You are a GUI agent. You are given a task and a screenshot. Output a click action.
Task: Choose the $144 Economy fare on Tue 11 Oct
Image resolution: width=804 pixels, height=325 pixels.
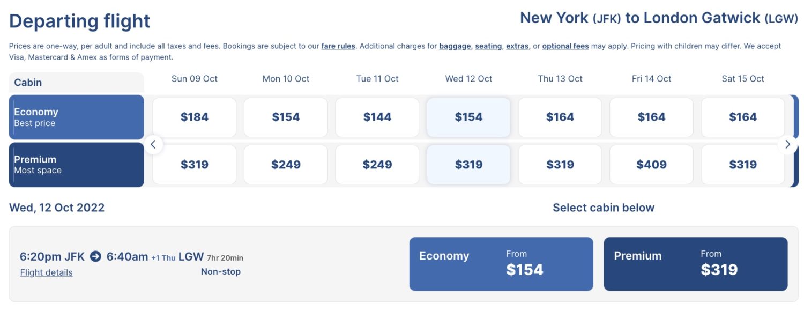[x=377, y=117]
